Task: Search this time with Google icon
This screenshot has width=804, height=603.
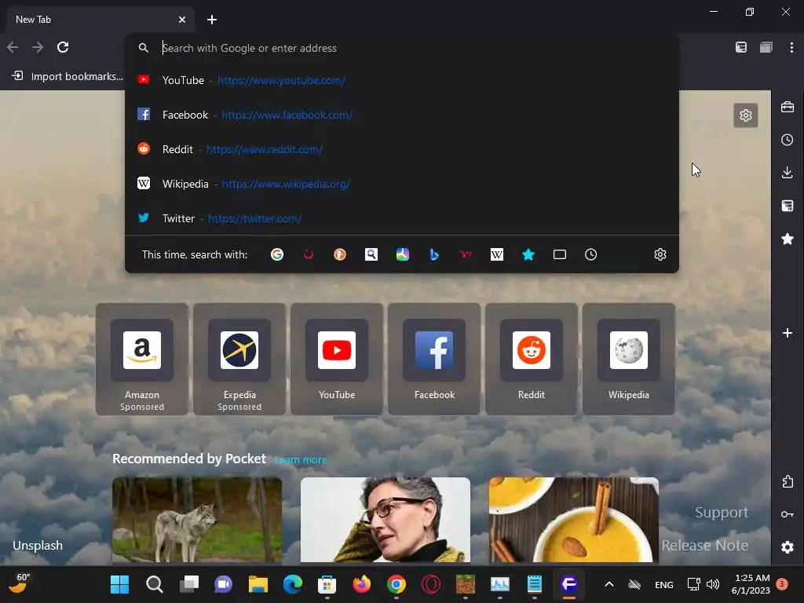Action: click(277, 254)
